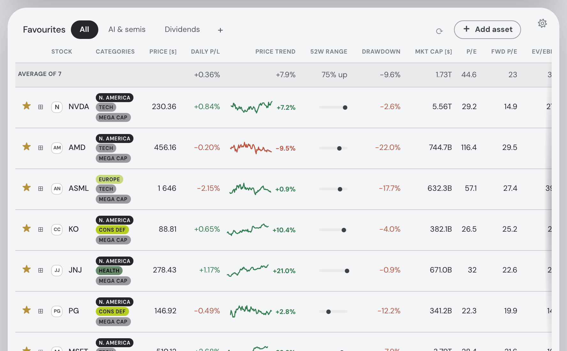This screenshot has width=567, height=351.
Task: Click the CONS DEF tag on KO
Action: [112, 230]
